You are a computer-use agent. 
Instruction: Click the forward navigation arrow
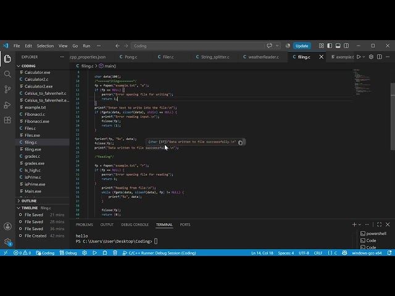pyautogui.click(x=126, y=46)
